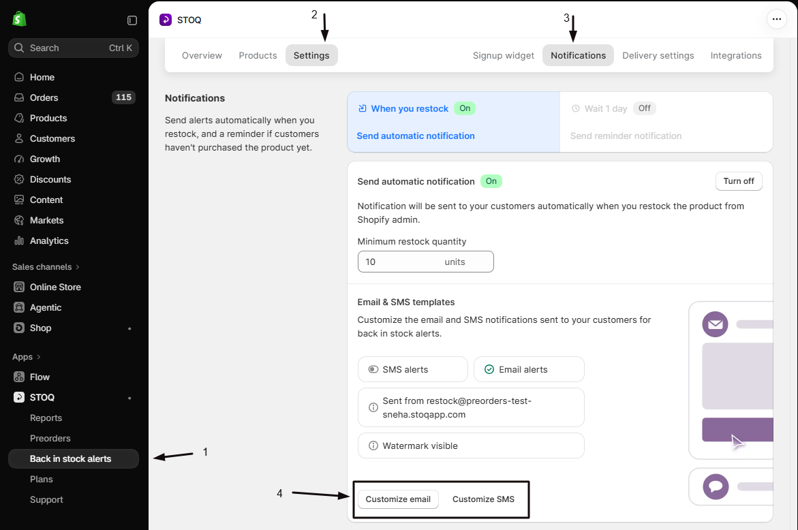The height and width of the screenshot is (530, 798).
Task: Click the purple STOQ logo in header
Action: [166, 20]
